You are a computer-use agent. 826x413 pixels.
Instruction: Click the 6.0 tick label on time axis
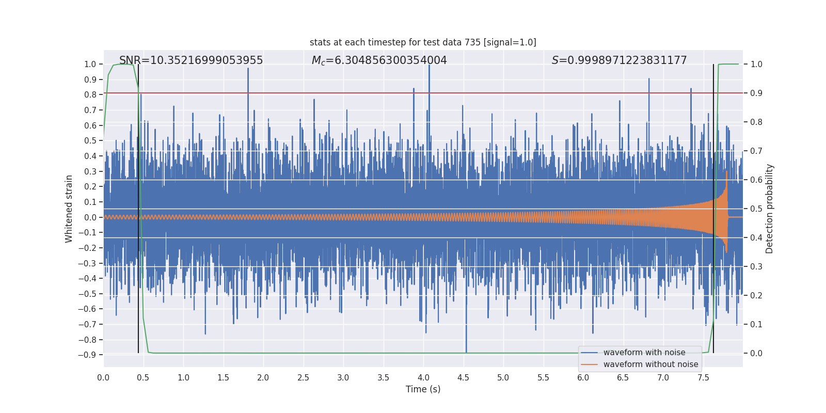pyautogui.click(x=583, y=377)
